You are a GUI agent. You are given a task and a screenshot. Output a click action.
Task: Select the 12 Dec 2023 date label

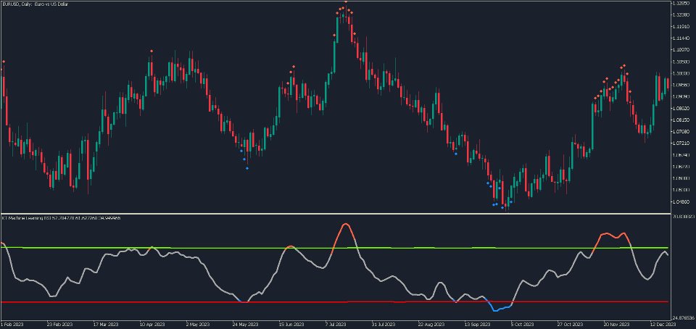coord(663,324)
